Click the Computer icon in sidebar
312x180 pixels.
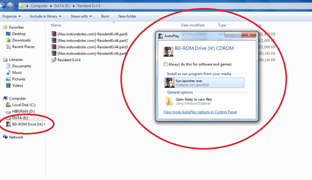(5, 98)
